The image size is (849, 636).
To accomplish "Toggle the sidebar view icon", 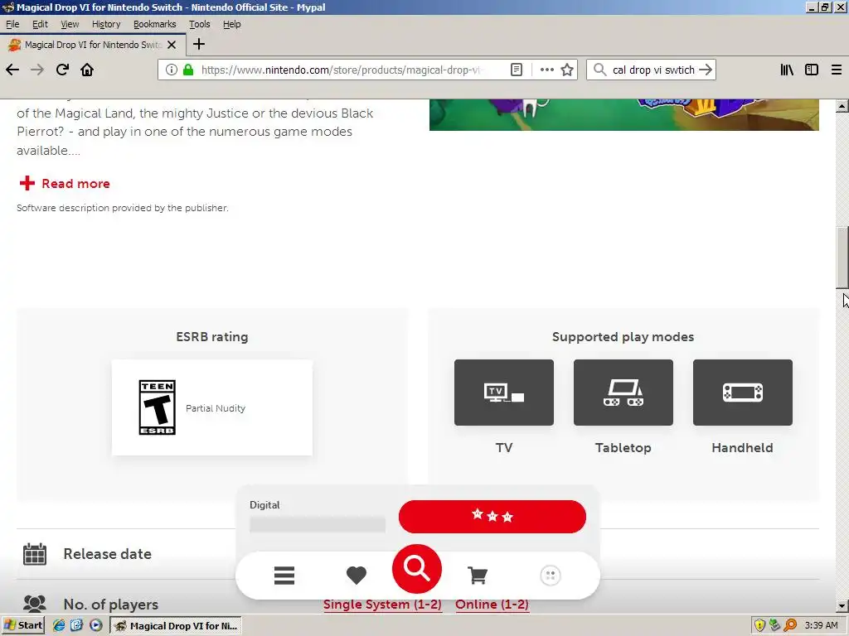I will tap(811, 70).
